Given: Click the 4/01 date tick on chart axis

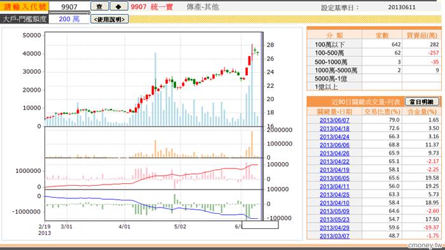Looking at the screenshot, I should pos(125,226).
